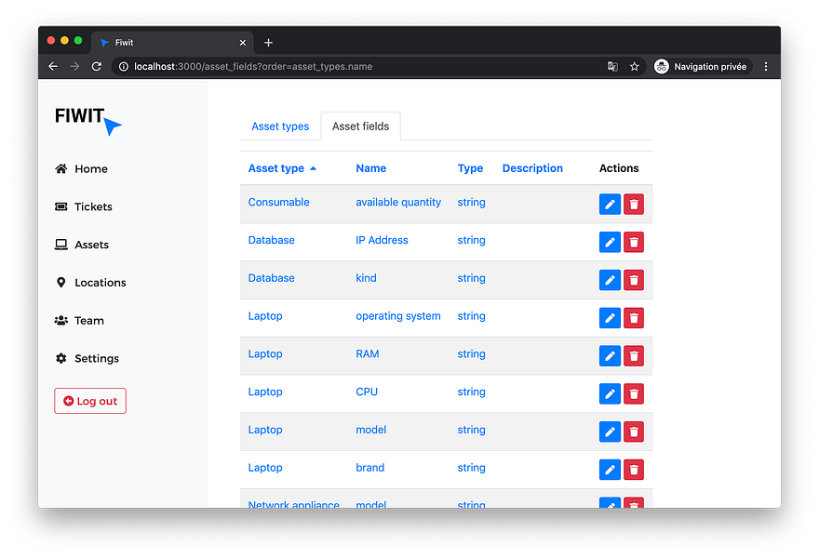The image size is (819, 558).
Task: Open Assets in the sidebar
Action: [82, 245]
